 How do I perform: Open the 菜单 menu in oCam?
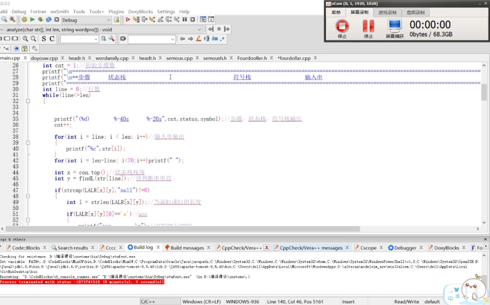pyautogui.click(x=336, y=12)
